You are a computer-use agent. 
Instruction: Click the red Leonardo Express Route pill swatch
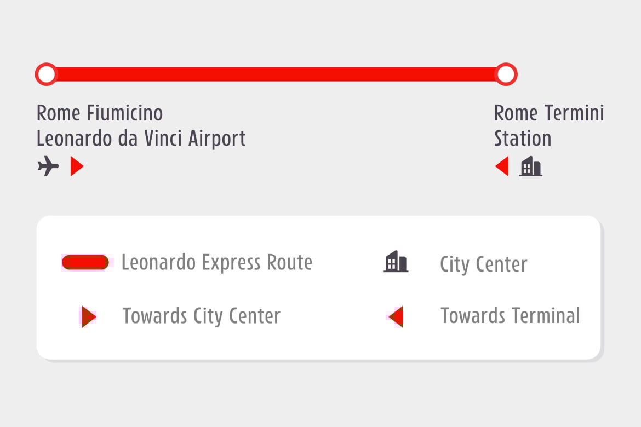(85, 262)
